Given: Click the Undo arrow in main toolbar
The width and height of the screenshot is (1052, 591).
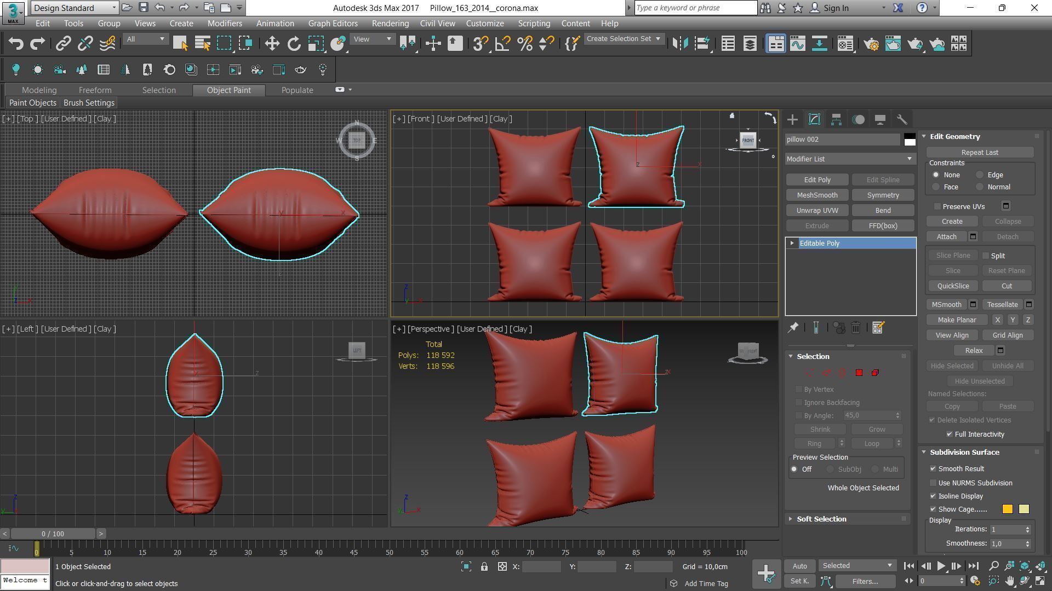Looking at the screenshot, I should point(16,44).
